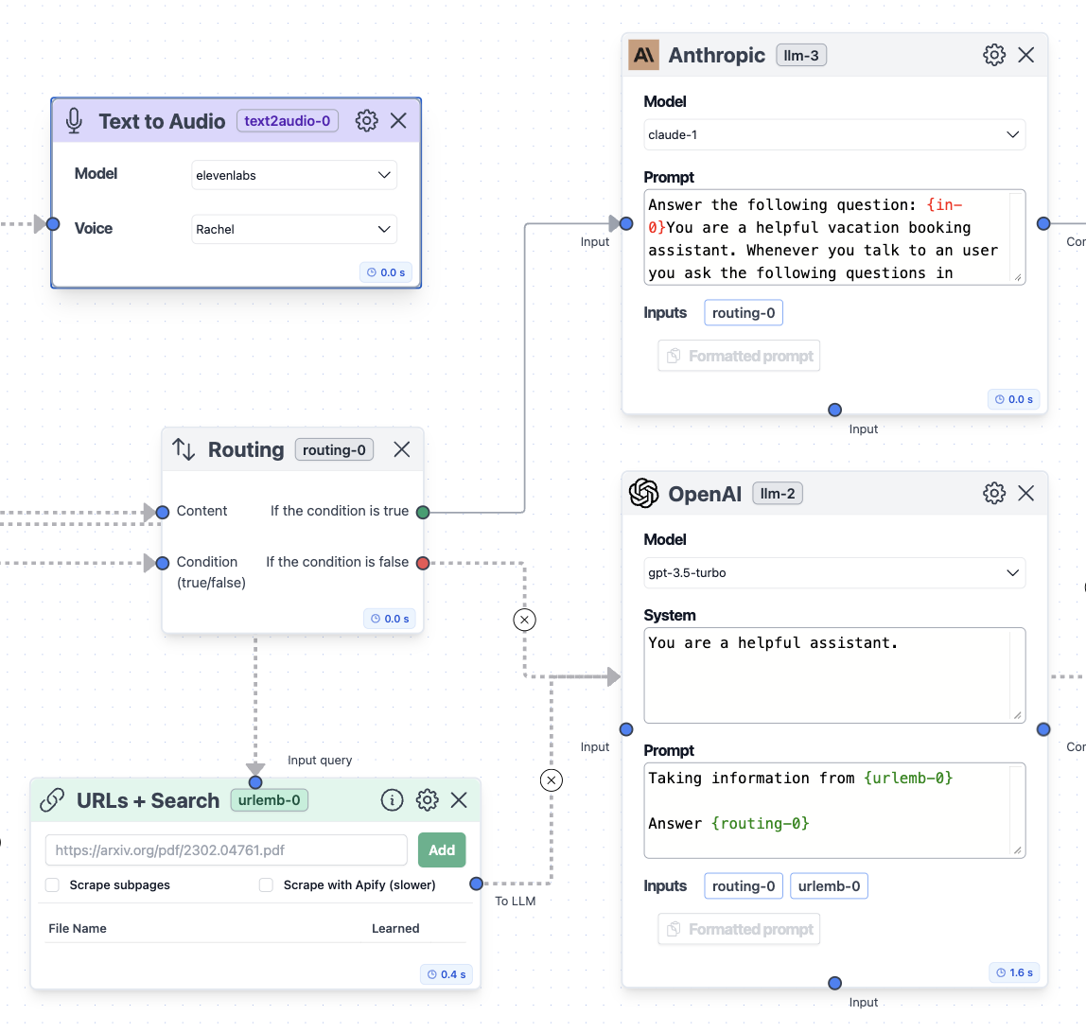This screenshot has height=1033, width=1086.
Task: Click the OpenAI right output handle
Action: [1043, 729]
